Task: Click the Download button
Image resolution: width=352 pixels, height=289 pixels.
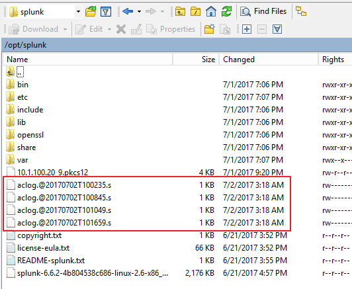Action: tap(34, 29)
